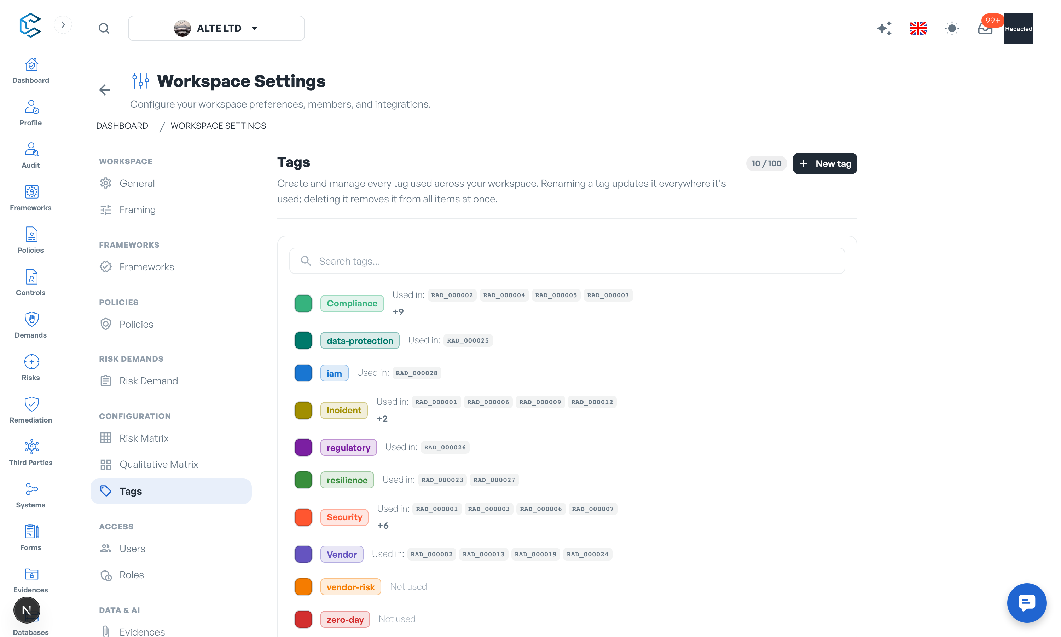The width and height of the screenshot is (1061, 637).
Task: Toggle light/dark theme sun icon
Action: click(952, 28)
